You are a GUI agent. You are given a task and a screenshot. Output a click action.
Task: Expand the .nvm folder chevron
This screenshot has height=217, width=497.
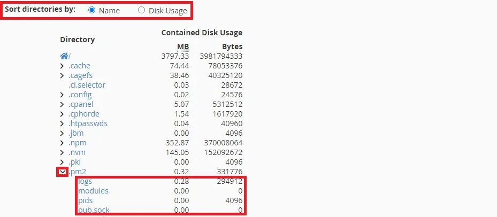(63, 152)
